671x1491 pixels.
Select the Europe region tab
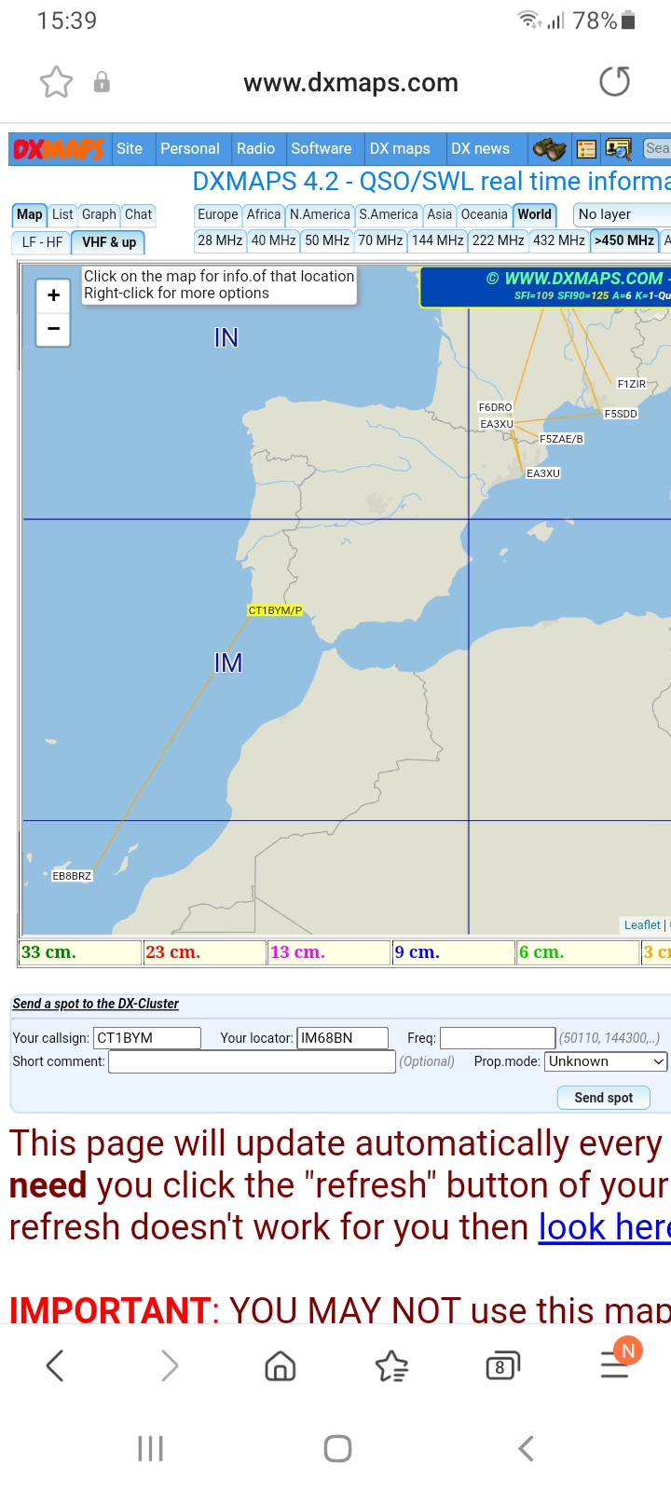coord(218,214)
